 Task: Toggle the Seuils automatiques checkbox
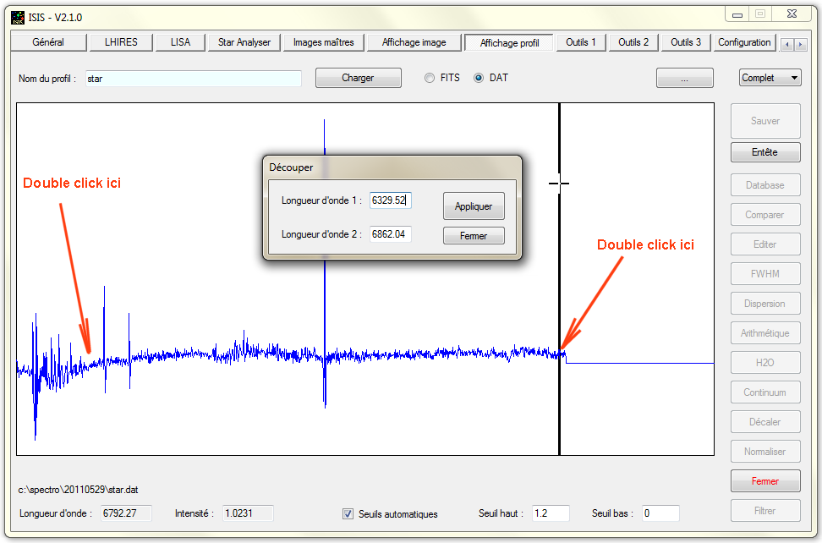(x=348, y=513)
